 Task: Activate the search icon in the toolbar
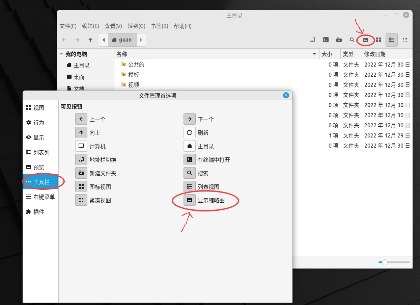point(352,40)
